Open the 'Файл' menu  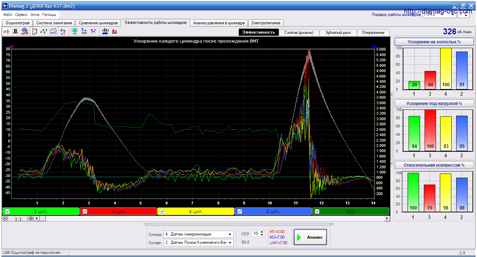pyautogui.click(x=8, y=15)
